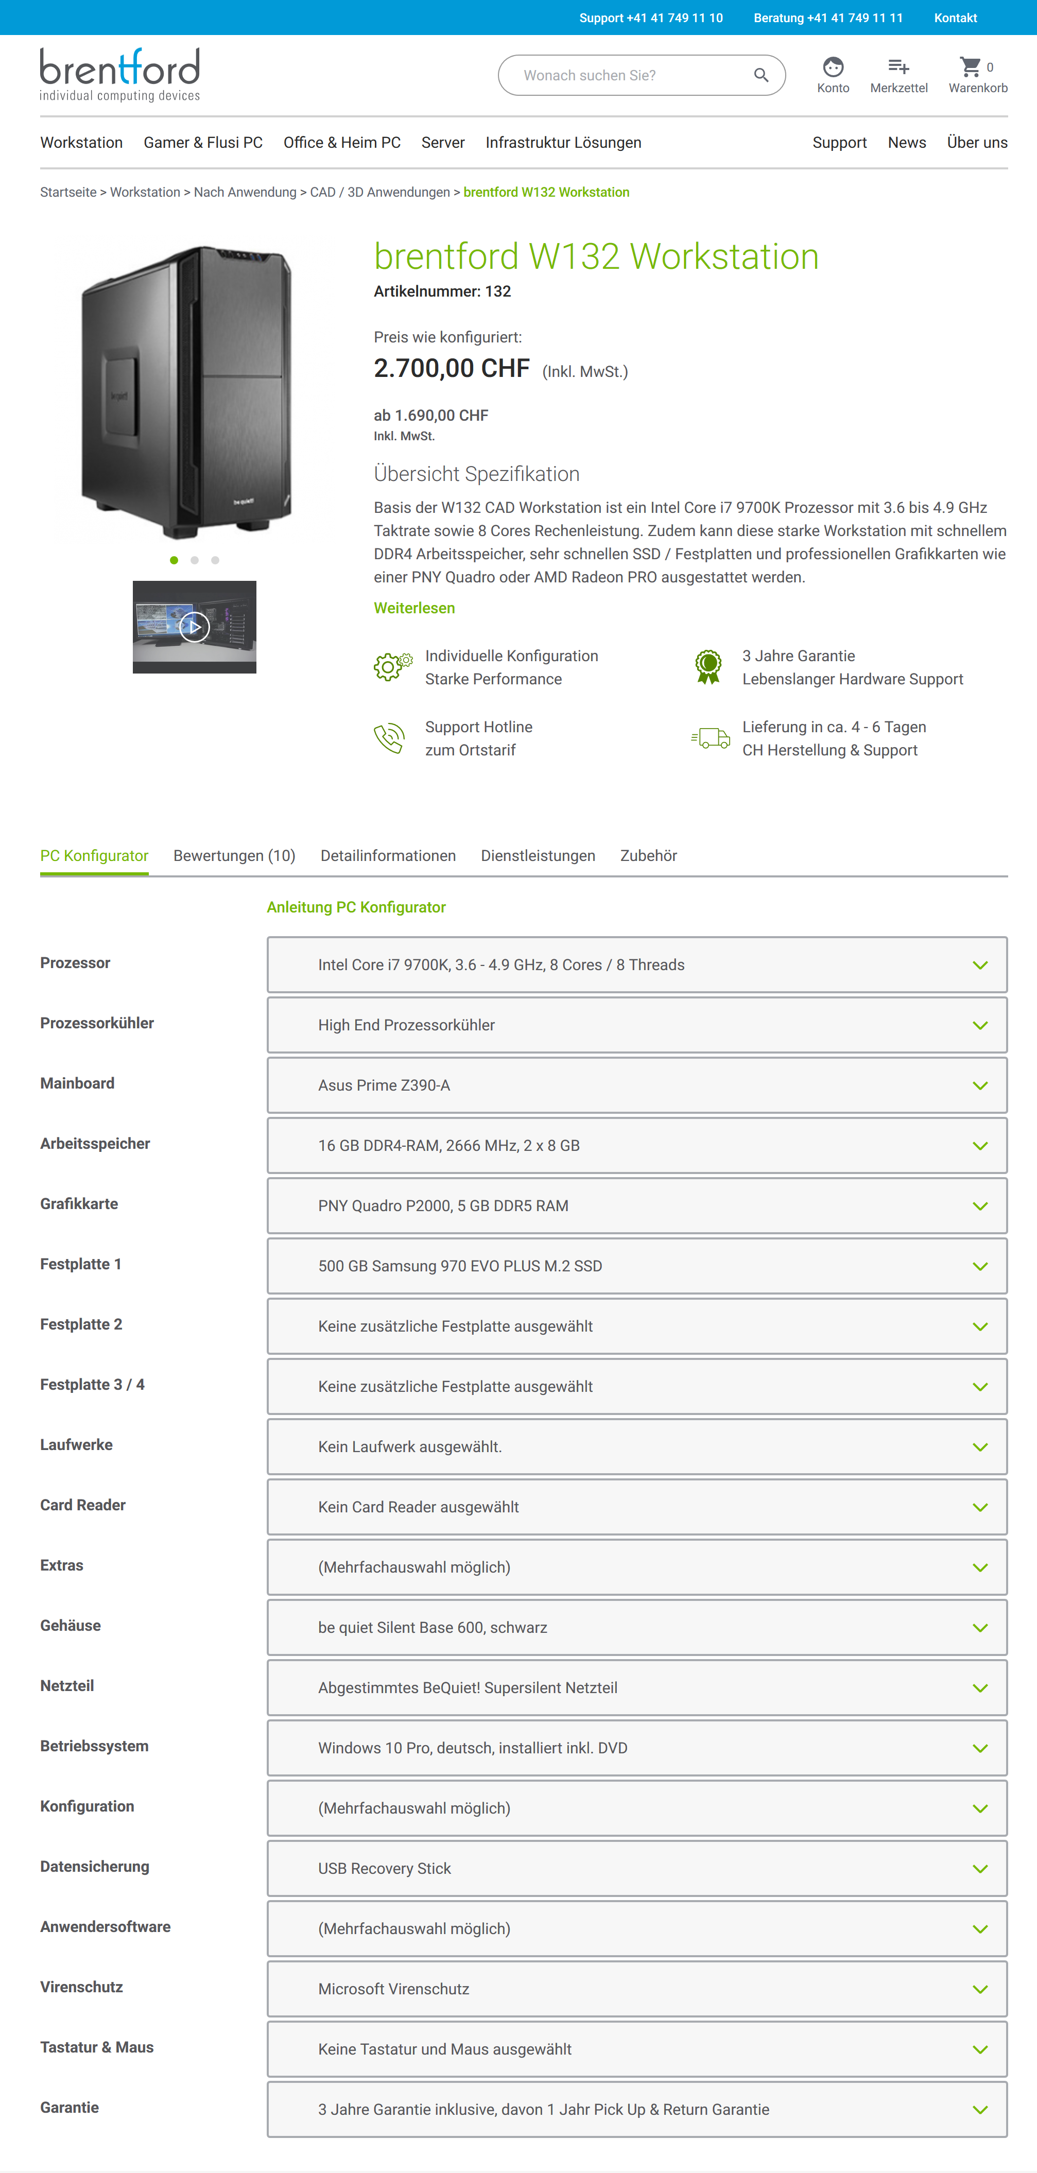Open the Merkzettel wishlist icon

point(898,67)
